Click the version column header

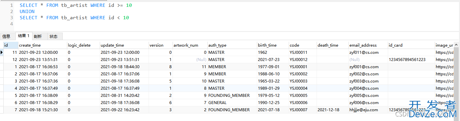click(x=160, y=45)
